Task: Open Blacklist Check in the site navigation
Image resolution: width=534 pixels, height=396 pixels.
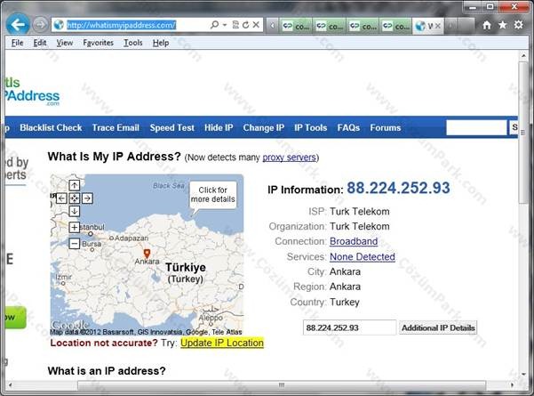Action: (x=51, y=127)
